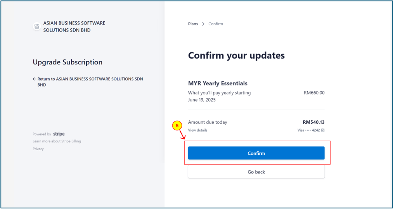Click the MYR Yearly Essentials plan title
This screenshot has width=393, height=210.
218,83
